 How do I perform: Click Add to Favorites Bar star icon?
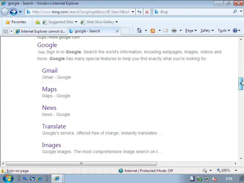(x=37, y=22)
